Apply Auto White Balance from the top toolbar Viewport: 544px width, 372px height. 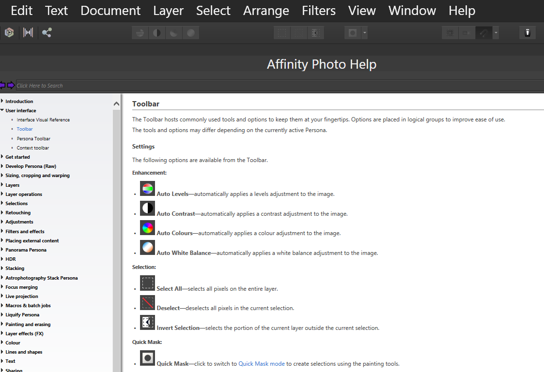click(x=190, y=33)
